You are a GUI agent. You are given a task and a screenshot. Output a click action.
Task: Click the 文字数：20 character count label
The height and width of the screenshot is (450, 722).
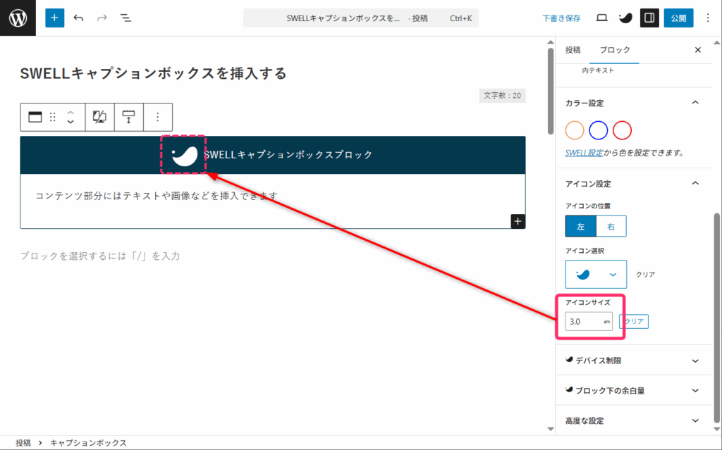502,95
